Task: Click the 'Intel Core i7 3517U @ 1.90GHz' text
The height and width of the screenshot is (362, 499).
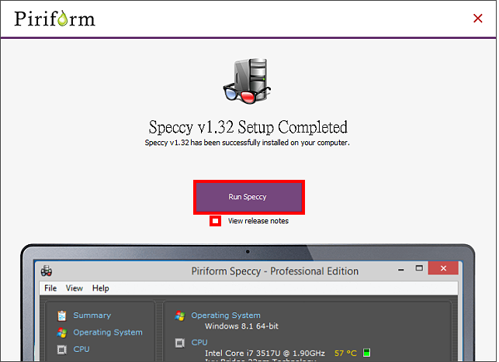Action: pyautogui.click(x=265, y=353)
